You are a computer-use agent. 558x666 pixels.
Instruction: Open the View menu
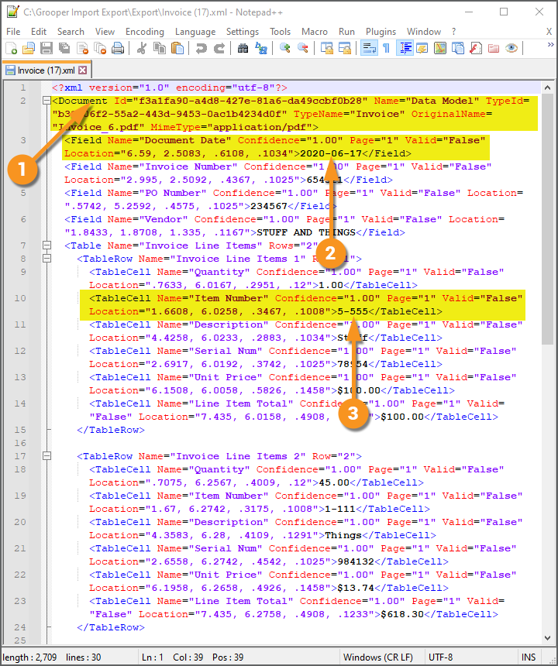105,32
